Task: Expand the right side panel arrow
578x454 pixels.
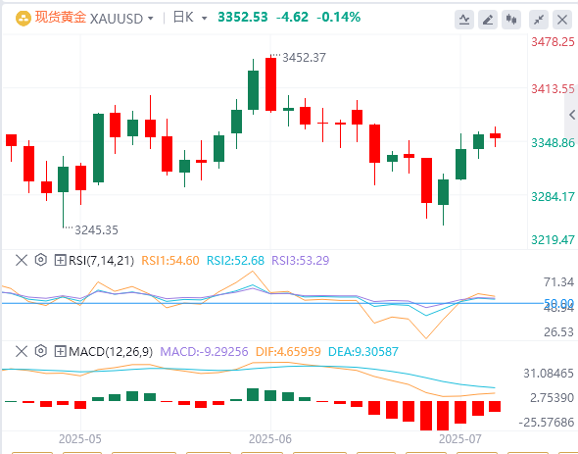Action: point(572,115)
